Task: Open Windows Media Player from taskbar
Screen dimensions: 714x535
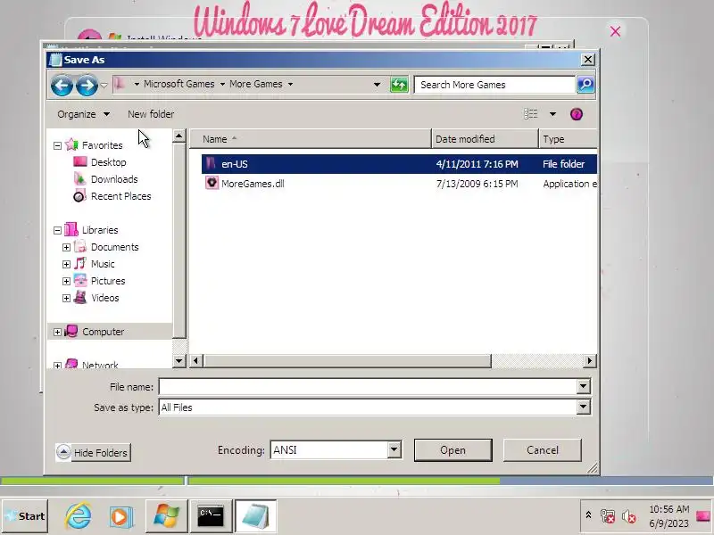Action: pyautogui.click(x=121, y=516)
